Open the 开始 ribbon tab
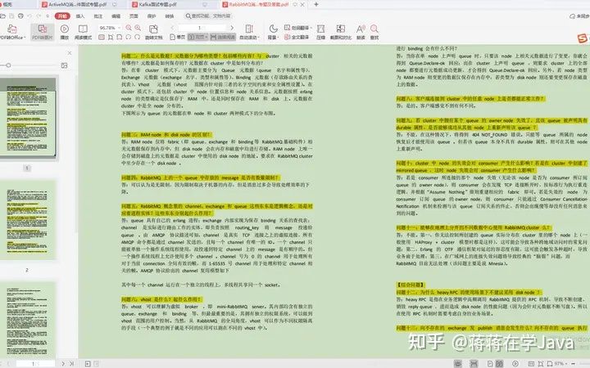 tap(62, 16)
